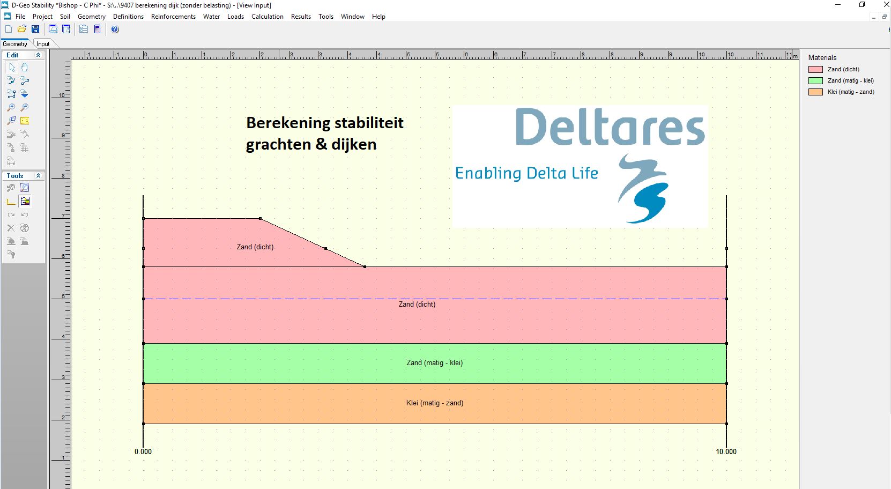Switch to the Geometry tab
Viewport: 891px width, 489px height.
[x=15, y=44]
